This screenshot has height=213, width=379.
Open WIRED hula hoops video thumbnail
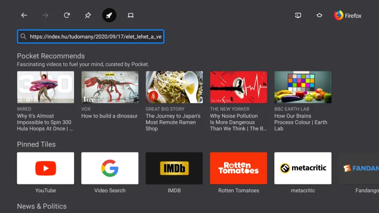coord(45,87)
